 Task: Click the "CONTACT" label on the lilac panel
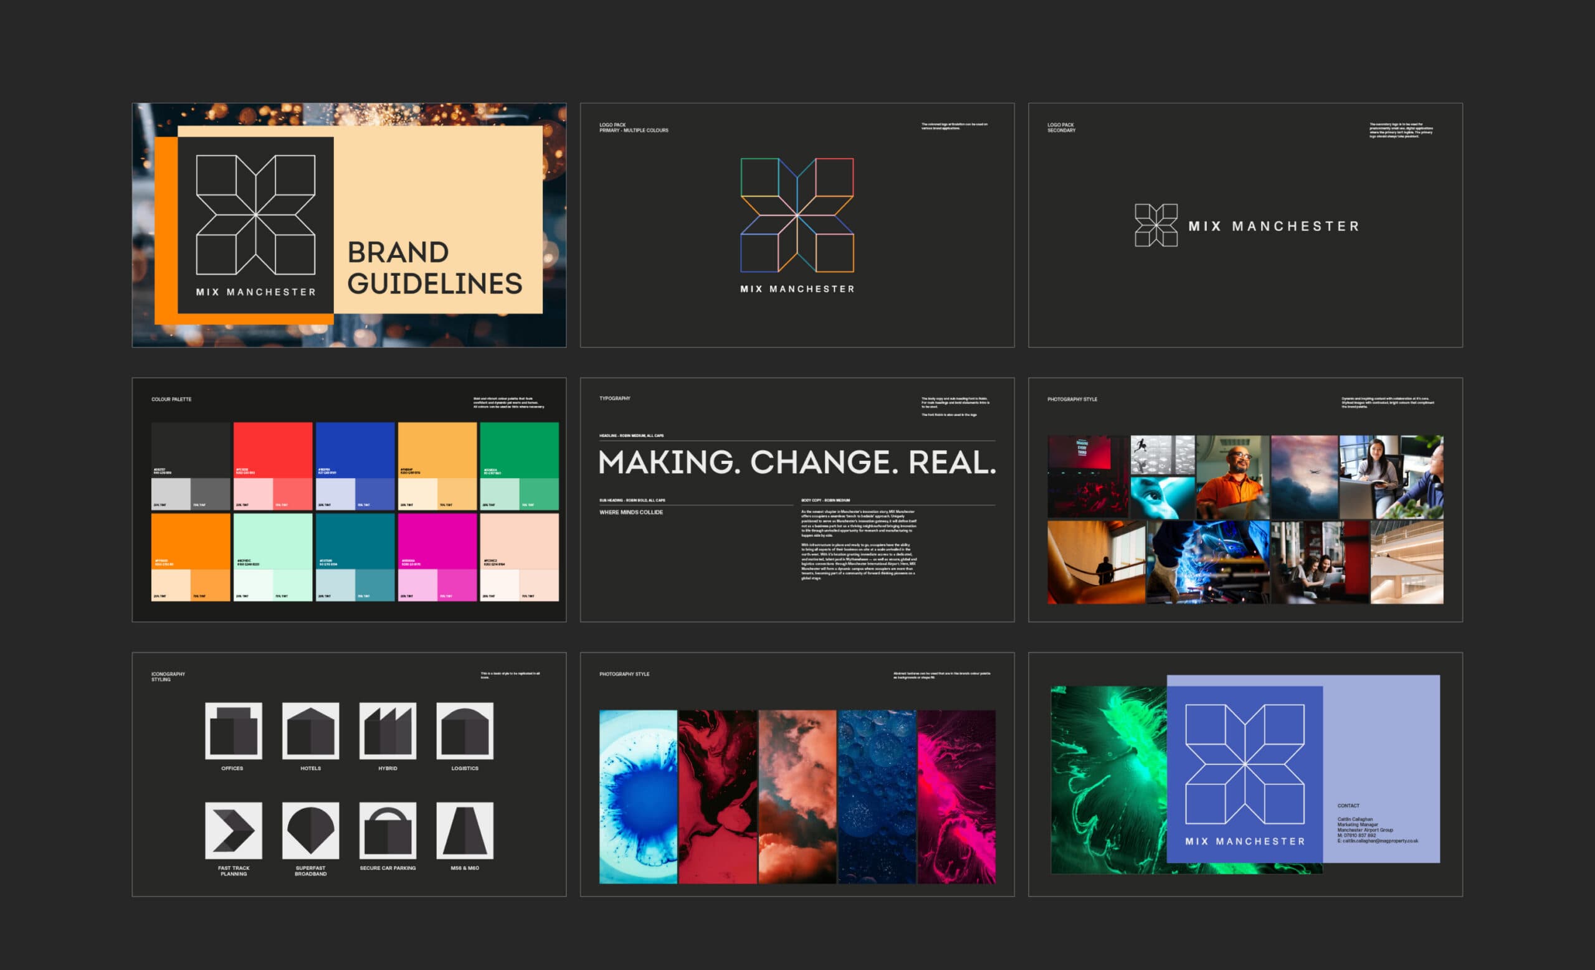[x=1348, y=806]
